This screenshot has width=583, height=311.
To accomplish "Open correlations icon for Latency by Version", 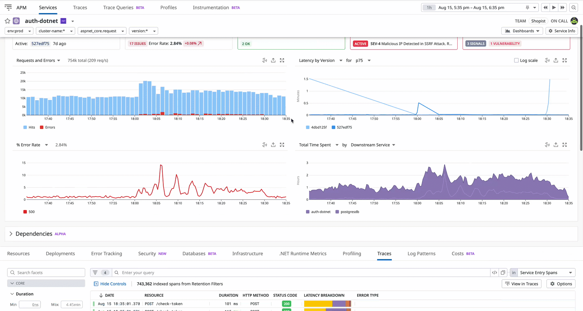I will pyautogui.click(x=547, y=60).
